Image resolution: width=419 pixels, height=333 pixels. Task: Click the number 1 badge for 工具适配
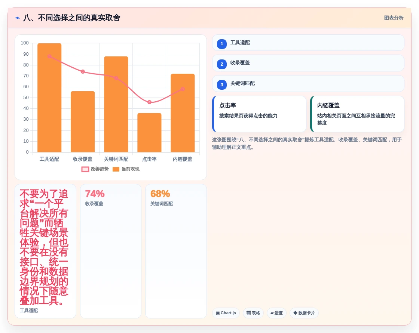tap(222, 44)
